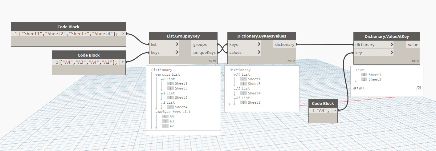Viewport: 436px width, 151px height.
Task: Click the output port of the A4,A3,A4,A2 code block
Action: click(x=123, y=62)
